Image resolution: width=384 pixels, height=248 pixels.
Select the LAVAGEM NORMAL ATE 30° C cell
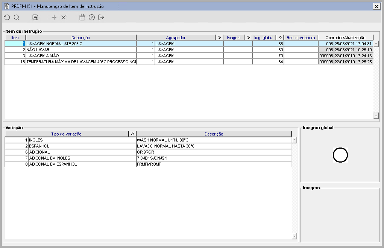[81, 44]
